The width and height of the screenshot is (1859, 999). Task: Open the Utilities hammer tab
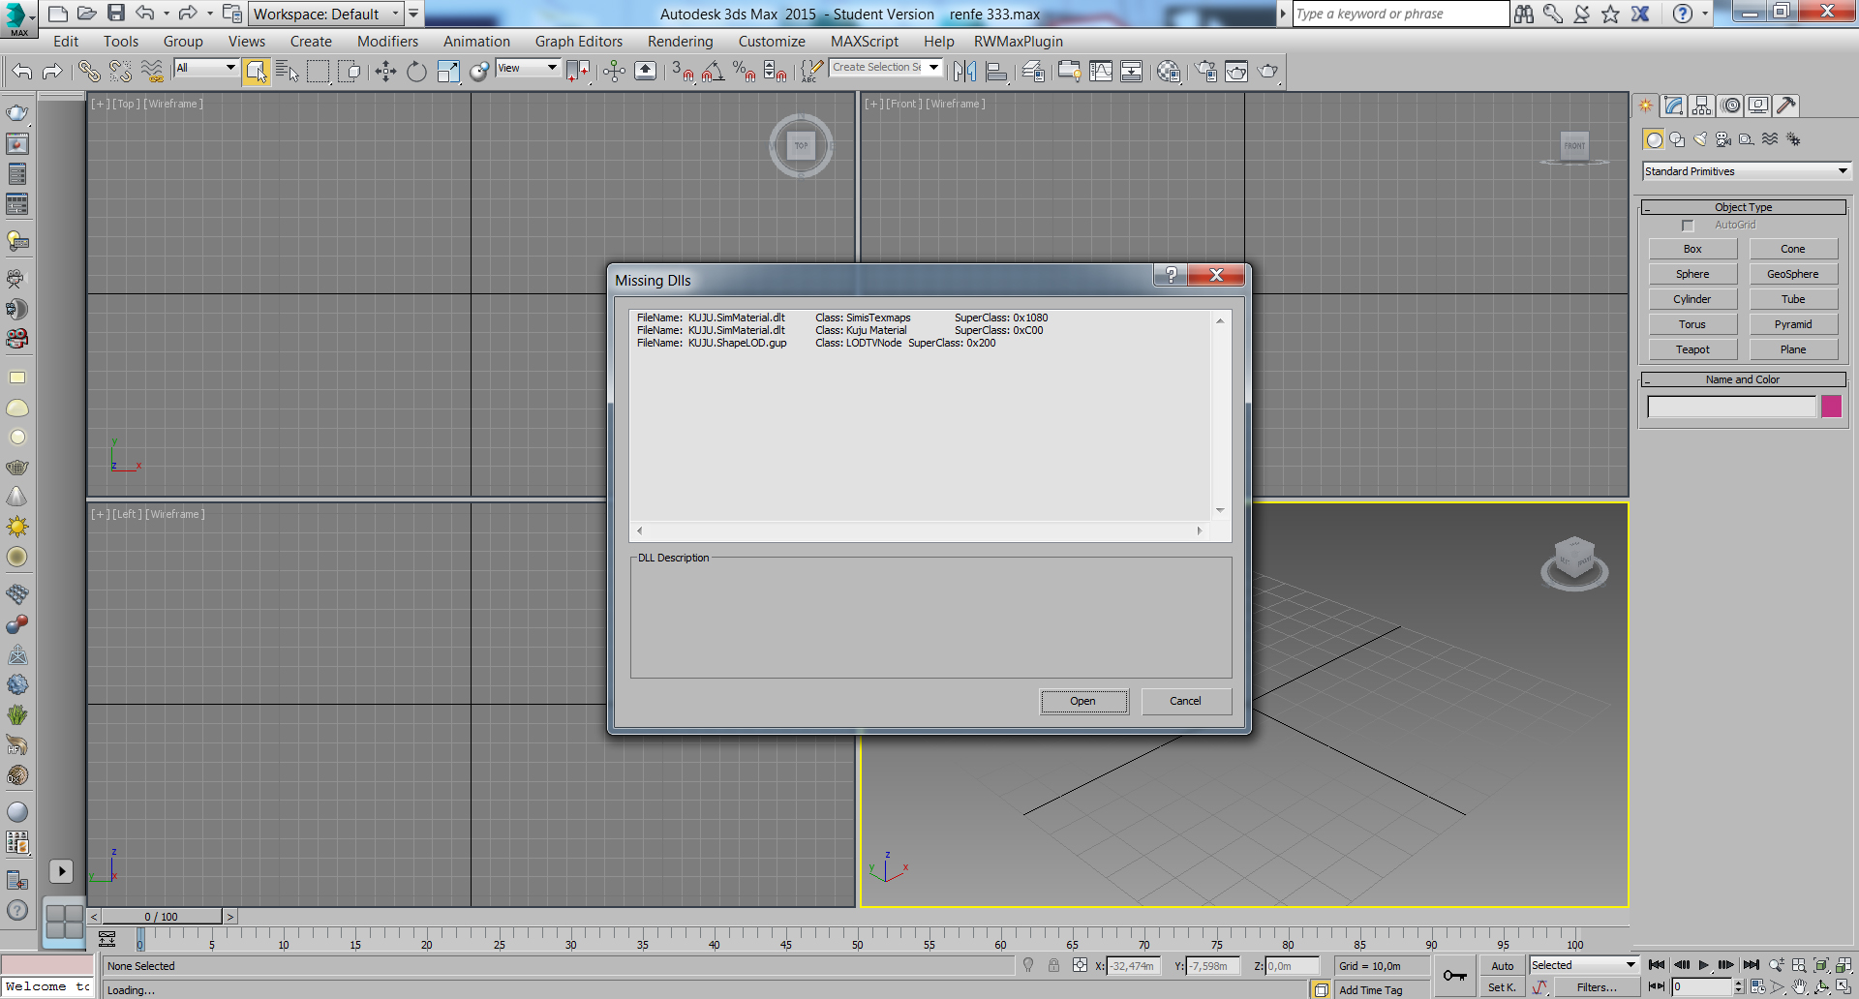pos(1787,106)
